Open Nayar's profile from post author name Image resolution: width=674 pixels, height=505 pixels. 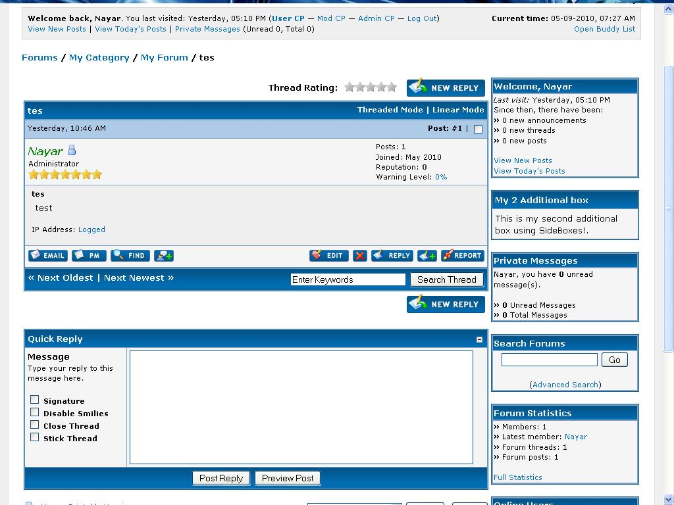(45, 151)
